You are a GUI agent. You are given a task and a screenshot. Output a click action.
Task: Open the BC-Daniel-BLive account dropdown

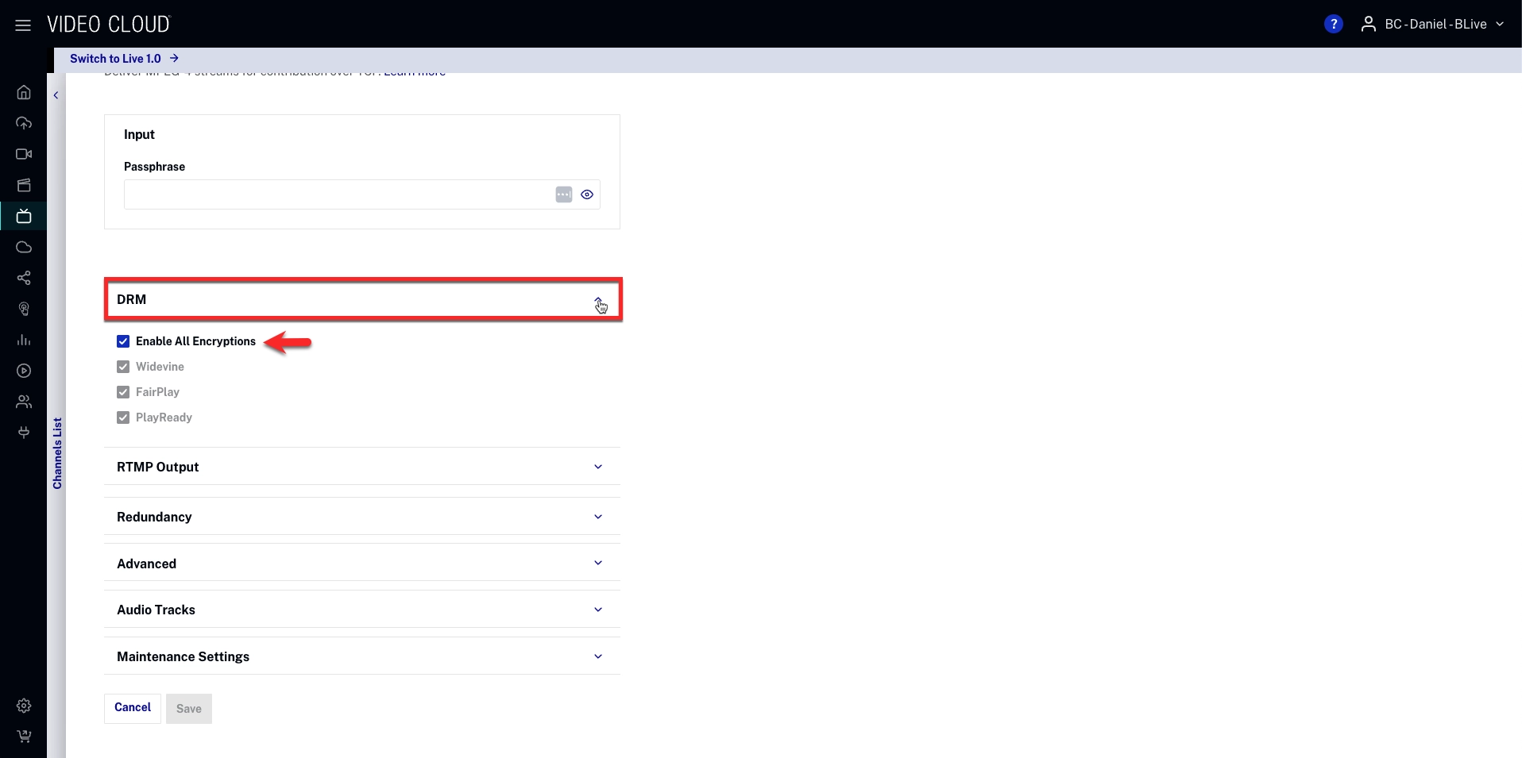1433,25
